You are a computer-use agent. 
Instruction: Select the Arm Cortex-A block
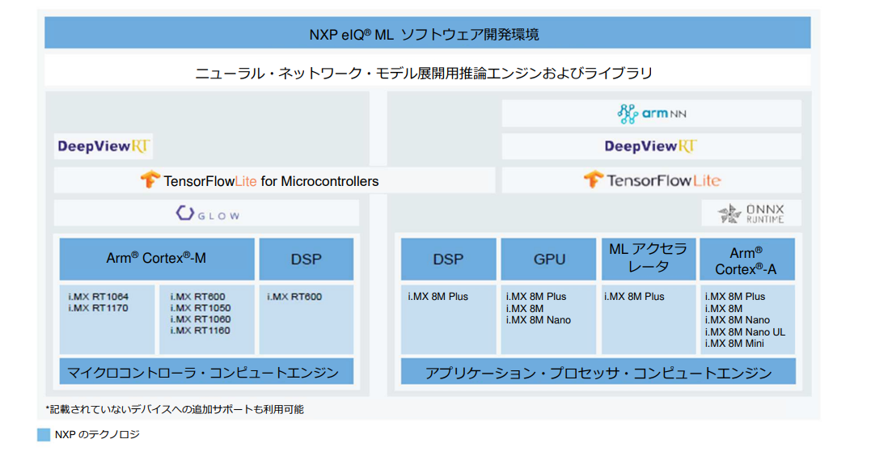coord(746,259)
